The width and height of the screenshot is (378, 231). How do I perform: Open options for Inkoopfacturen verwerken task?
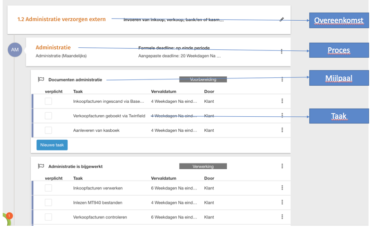[x=282, y=188]
